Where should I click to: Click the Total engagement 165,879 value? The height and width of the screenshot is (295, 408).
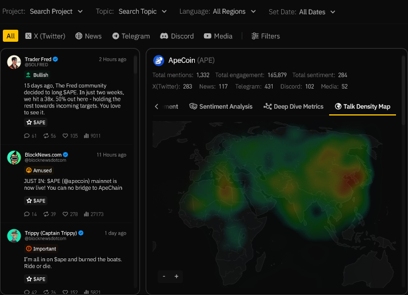tap(277, 75)
